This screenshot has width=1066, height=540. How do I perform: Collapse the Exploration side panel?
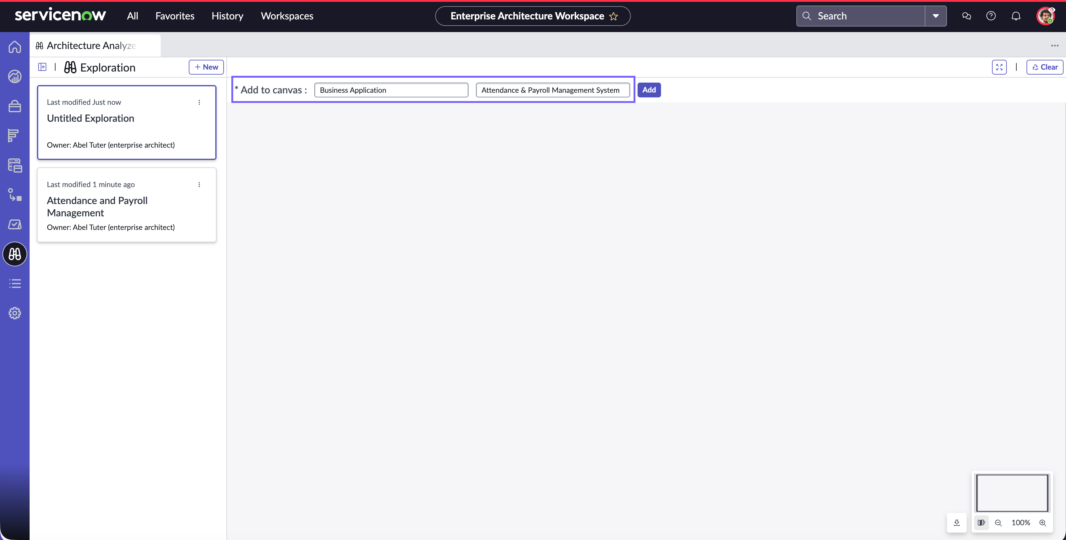pyautogui.click(x=42, y=67)
